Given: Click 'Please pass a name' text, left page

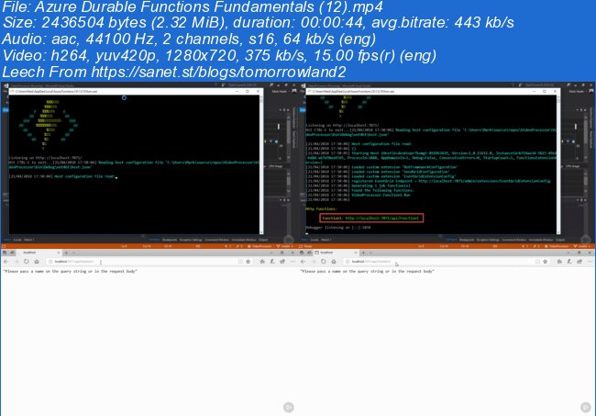Looking at the screenshot, I should pos(71,272).
